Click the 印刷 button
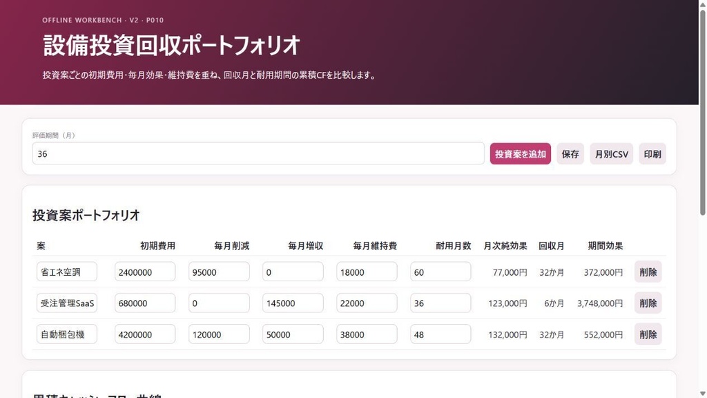This screenshot has width=707, height=398. click(652, 154)
